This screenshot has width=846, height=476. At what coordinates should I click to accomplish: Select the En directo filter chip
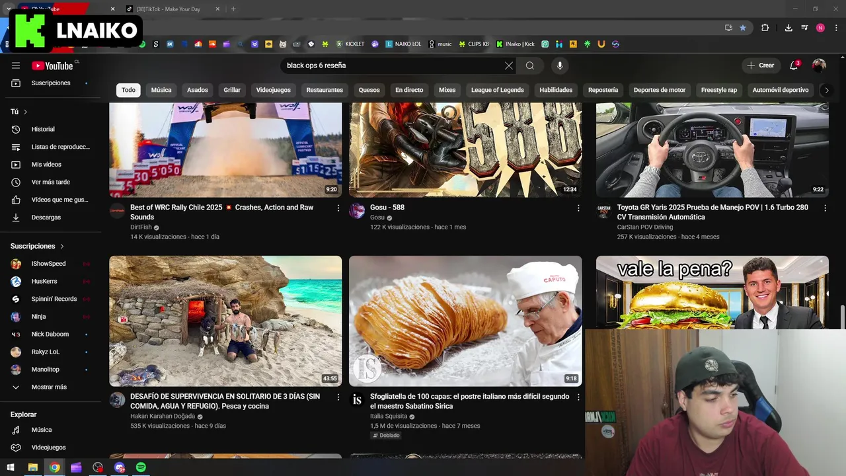pos(409,90)
